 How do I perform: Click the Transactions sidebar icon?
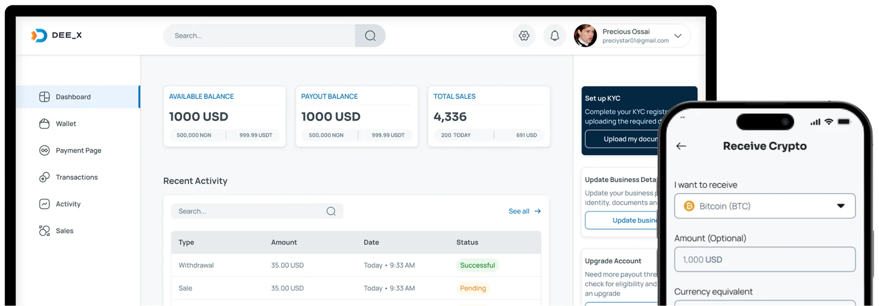click(x=45, y=177)
